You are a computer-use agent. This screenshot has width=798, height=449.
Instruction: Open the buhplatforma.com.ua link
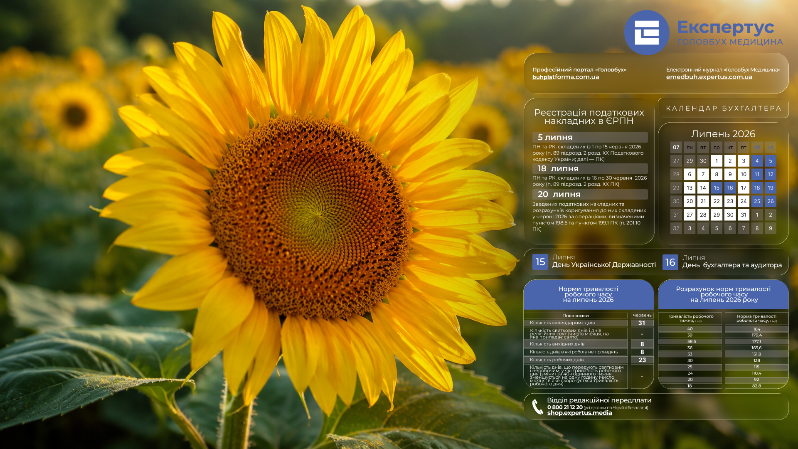[566, 77]
